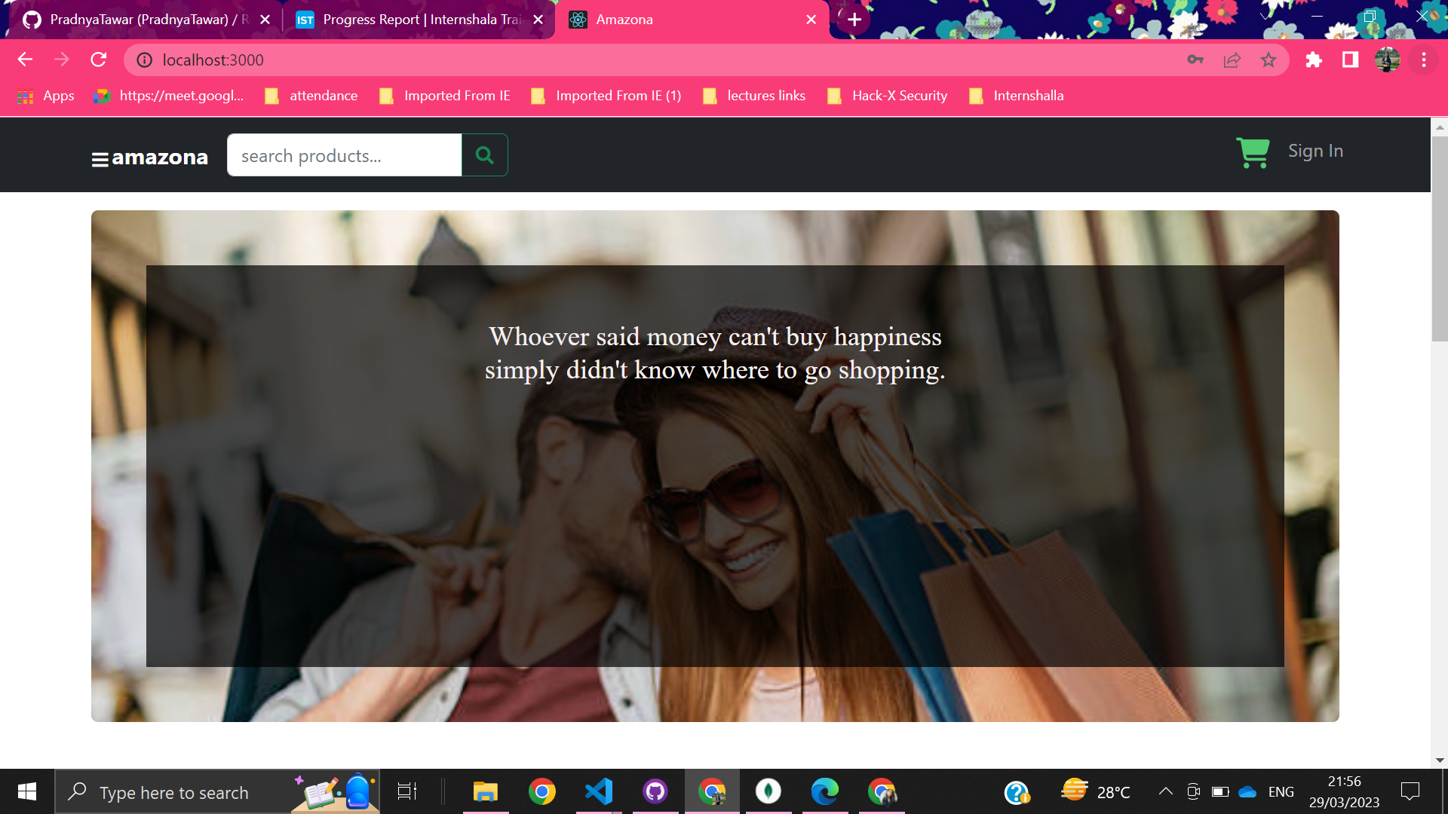This screenshot has width=1448, height=814.
Task: Reload the localhost page
Action: point(98,60)
